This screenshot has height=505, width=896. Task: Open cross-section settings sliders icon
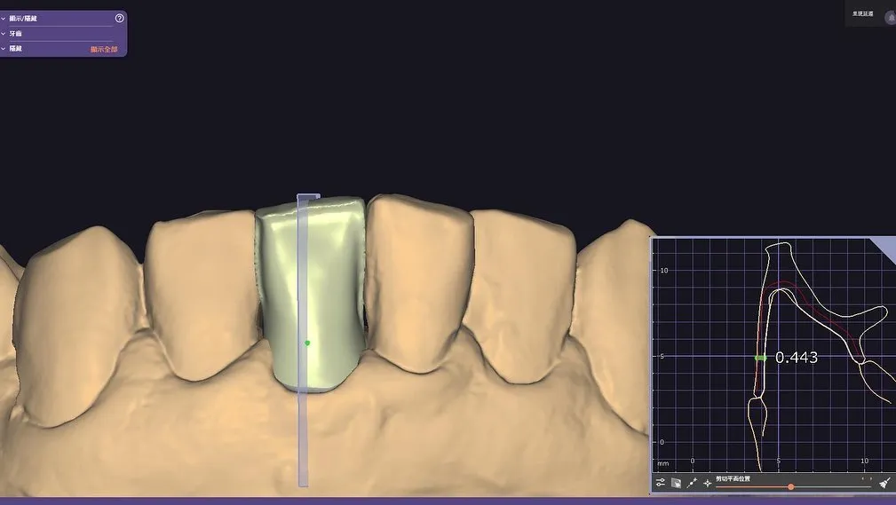coord(661,483)
